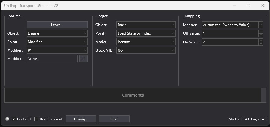Expand the Source Point dropdown set to Modifier
The width and height of the screenshot is (270, 127).
57,42
